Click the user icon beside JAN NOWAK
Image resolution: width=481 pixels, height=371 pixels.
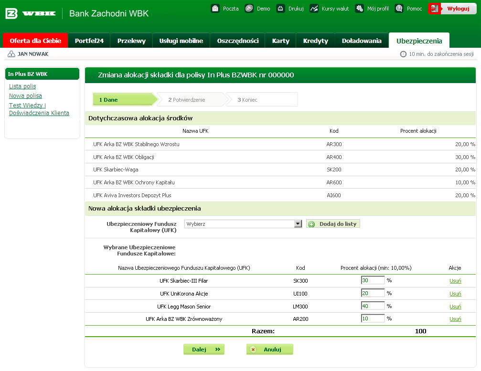[x=11, y=54]
